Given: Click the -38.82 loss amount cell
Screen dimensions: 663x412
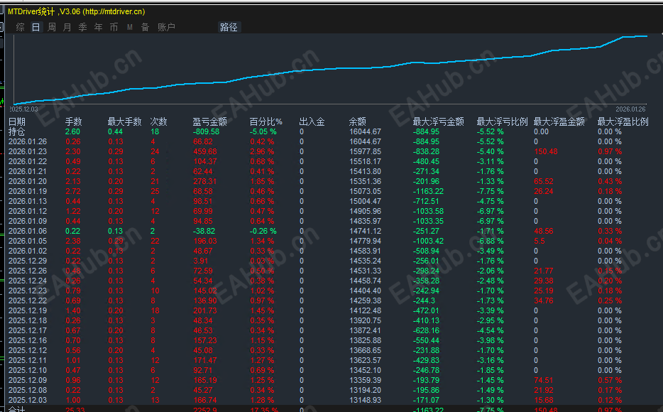Looking at the screenshot, I should tap(204, 231).
